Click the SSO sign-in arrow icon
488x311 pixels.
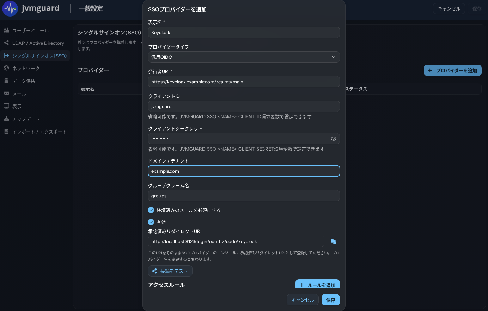click(6, 56)
